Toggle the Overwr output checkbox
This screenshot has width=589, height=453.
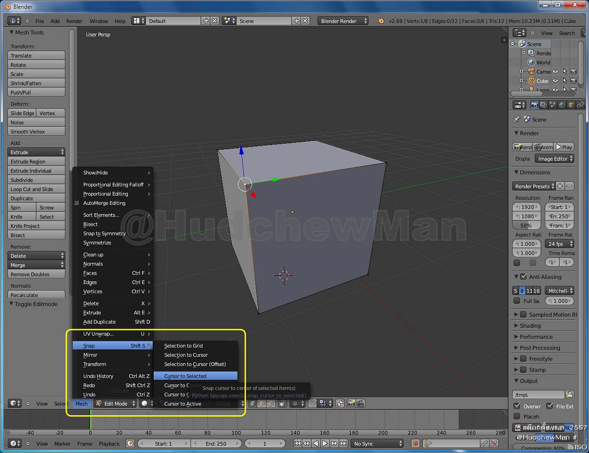(518, 406)
